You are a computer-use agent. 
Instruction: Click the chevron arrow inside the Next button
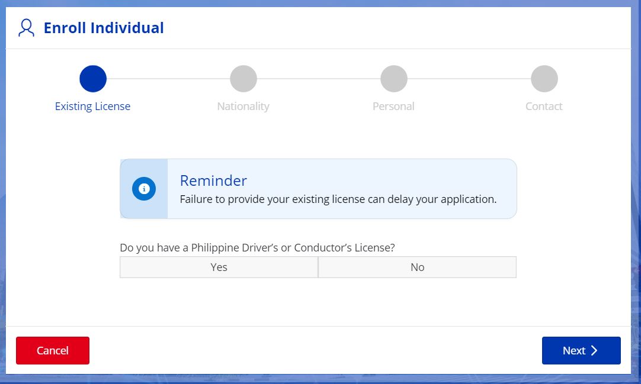pos(594,350)
